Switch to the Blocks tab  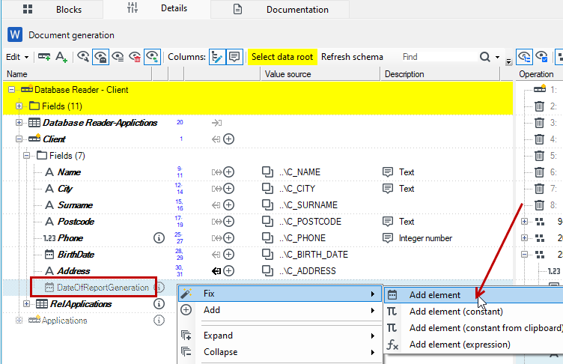[x=52, y=9]
